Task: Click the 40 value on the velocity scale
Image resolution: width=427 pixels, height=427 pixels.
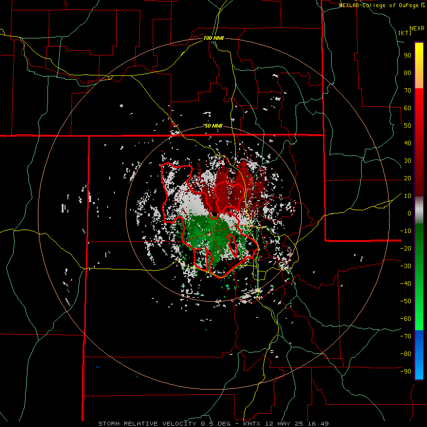Action: coord(408,143)
